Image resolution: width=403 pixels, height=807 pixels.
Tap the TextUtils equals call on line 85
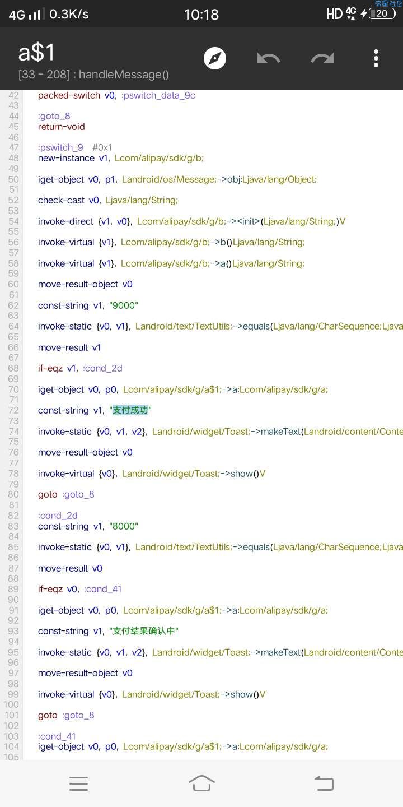pyautogui.click(x=221, y=547)
